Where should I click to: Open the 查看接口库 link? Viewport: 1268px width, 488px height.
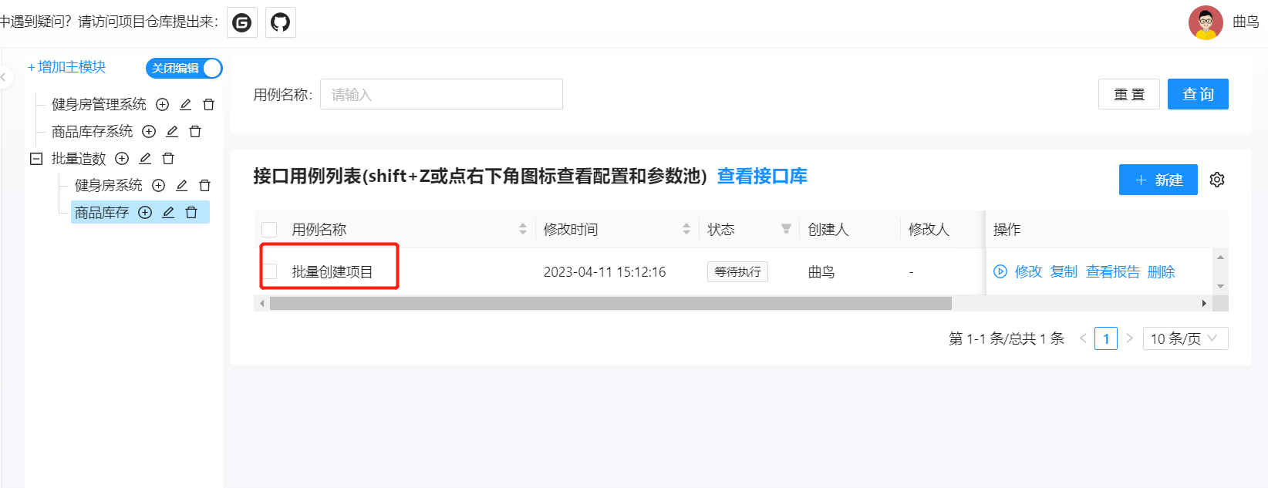pyautogui.click(x=762, y=177)
